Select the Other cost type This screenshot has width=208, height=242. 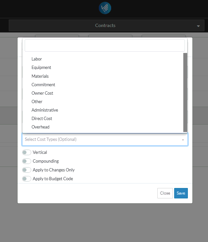pos(37,101)
